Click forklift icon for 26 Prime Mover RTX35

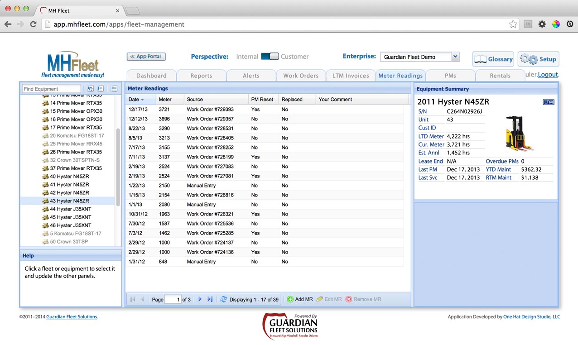[x=45, y=152]
